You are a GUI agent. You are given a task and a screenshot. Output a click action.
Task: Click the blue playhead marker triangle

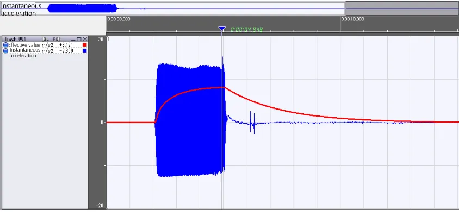pyautogui.click(x=222, y=29)
